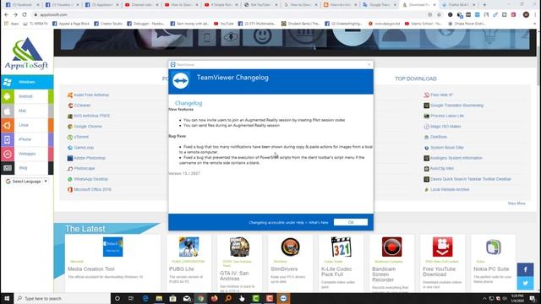Open System Boost Elite link
541x304 pixels.
click(447, 148)
